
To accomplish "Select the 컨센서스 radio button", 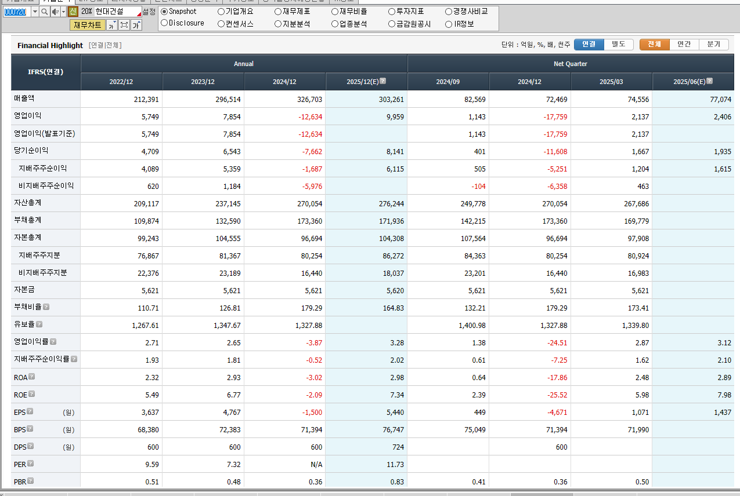I will 221,24.
